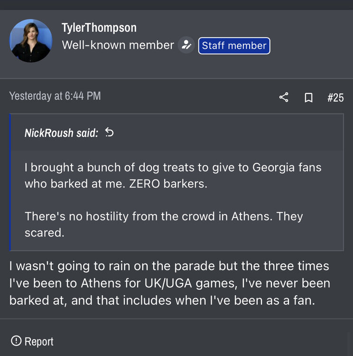Open the #25 post permalink
The image size is (353, 356).
click(x=335, y=98)
